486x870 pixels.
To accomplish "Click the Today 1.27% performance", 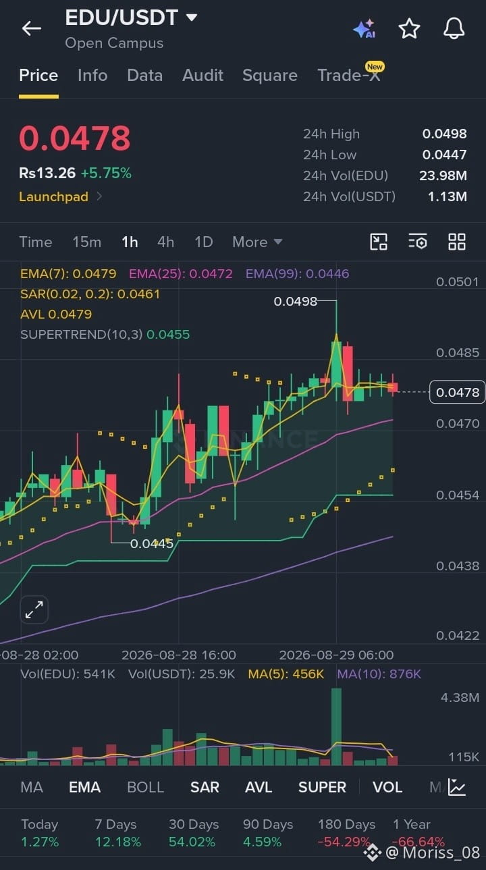I will coord(40,833).
